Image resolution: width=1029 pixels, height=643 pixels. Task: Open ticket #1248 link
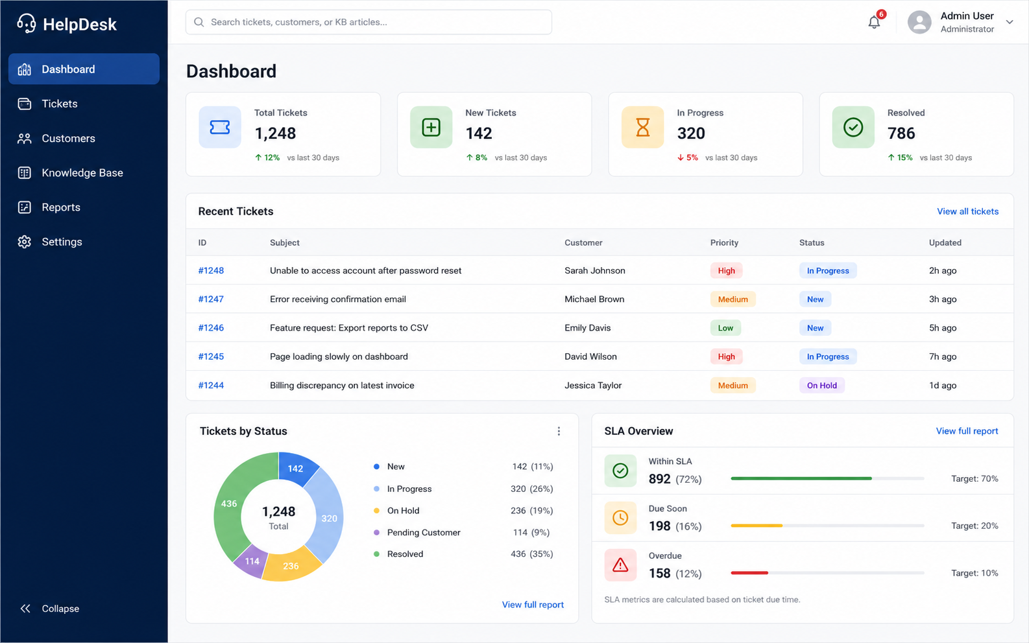(211, 270)
